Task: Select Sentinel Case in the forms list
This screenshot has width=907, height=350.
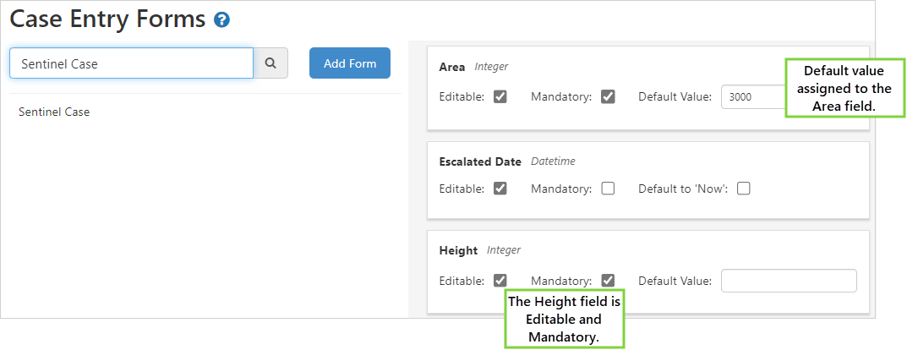Action: (54, 112)
